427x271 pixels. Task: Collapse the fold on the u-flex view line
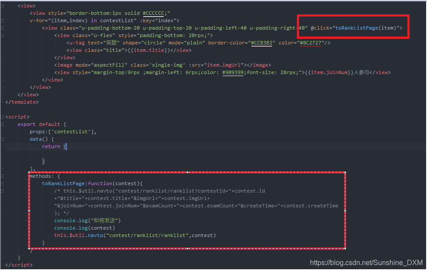point(2,35)
